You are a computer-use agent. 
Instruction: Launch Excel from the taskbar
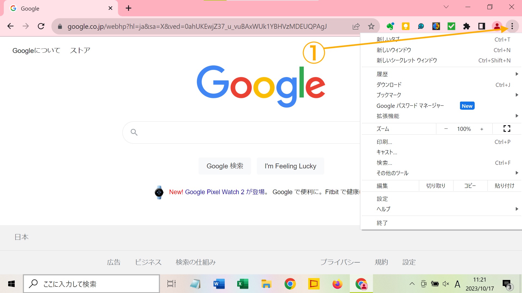click(243, 284)
